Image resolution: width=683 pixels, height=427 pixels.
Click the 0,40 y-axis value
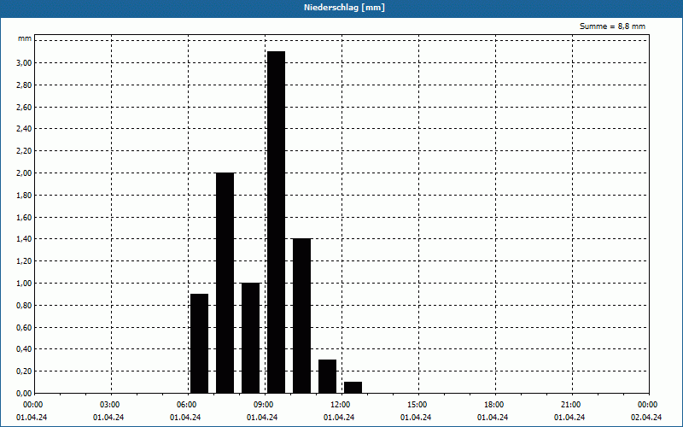pyautogui.click(x=24, y=349)
